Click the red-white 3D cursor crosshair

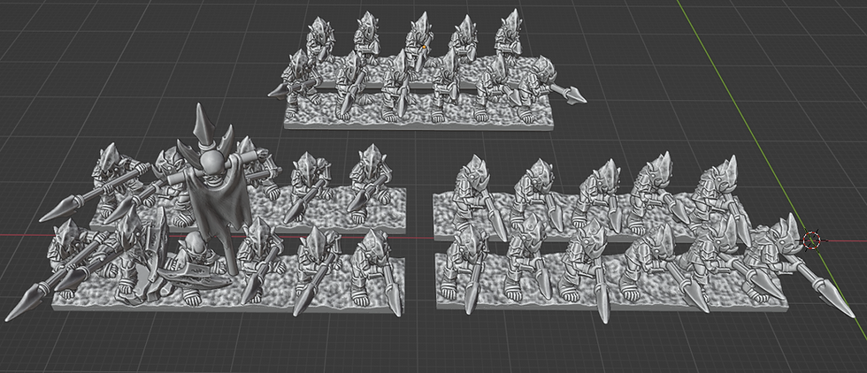point(811,240)
